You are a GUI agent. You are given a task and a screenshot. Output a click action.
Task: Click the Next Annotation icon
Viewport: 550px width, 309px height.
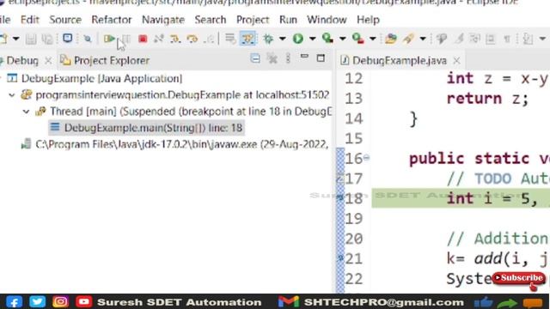tap(528, 39)
